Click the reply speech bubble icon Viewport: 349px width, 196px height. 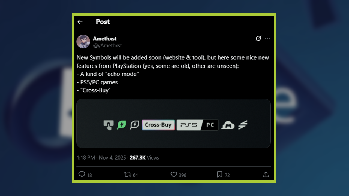click(82, 174)
